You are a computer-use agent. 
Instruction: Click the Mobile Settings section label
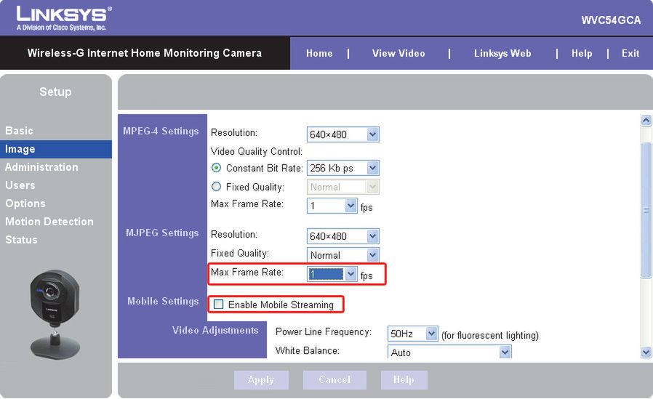[163, 301]
